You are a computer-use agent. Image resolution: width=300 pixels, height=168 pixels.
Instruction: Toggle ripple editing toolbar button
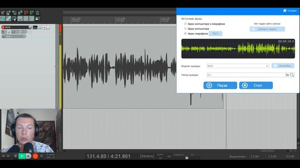(x=14, y=19)
